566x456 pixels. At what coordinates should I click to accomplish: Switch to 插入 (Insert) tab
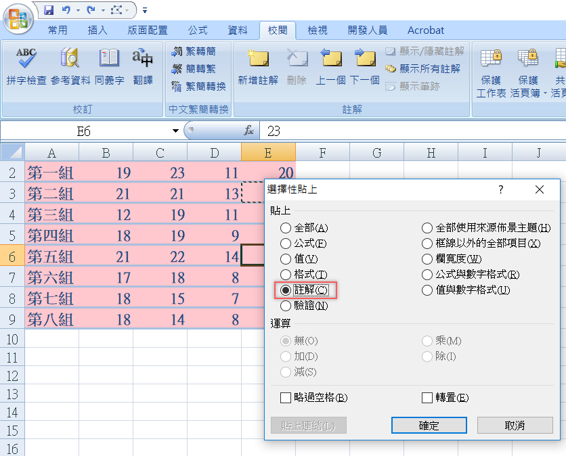97,30
